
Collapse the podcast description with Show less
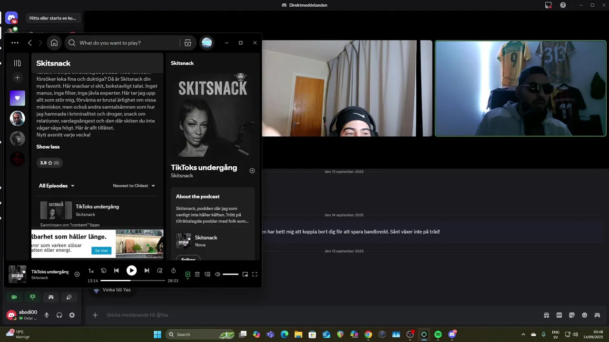pos(48,147)
